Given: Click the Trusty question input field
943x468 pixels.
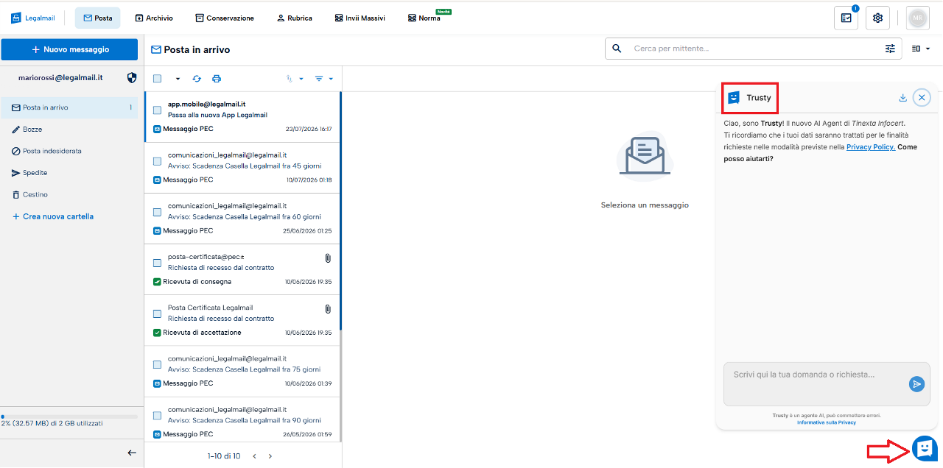Looking at the screenshot, I should coord(816,383).
